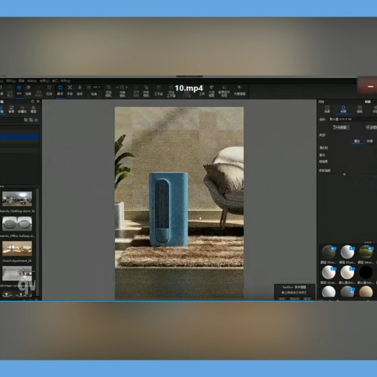Select the Aversis_Clothing-store environment thumbnail

tap(17, 200)
